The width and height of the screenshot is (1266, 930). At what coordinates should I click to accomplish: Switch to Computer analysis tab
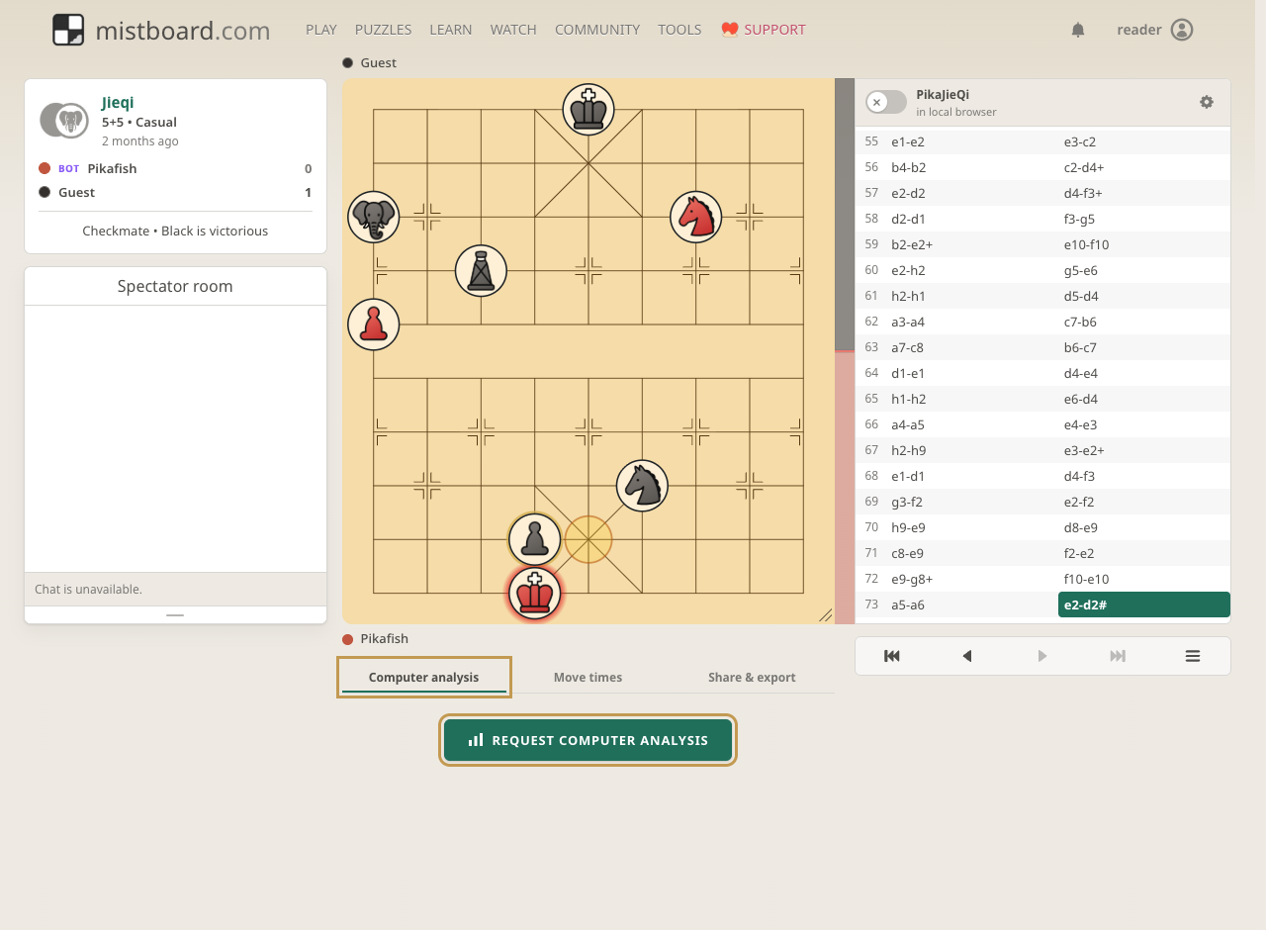click(x=424, y=678)
